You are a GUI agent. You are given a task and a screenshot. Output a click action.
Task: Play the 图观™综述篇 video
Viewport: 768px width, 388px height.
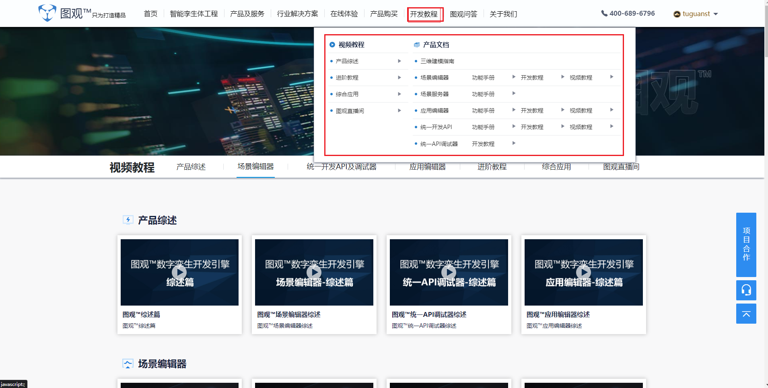click(179, 272)
